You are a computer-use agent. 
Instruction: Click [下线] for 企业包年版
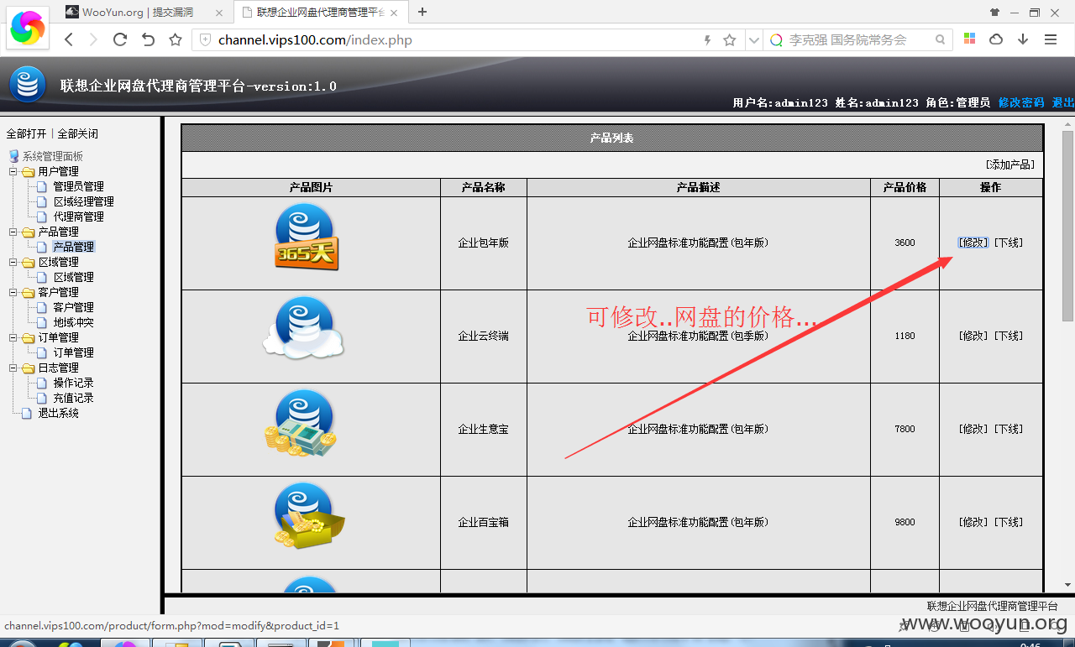point(1009,243)
